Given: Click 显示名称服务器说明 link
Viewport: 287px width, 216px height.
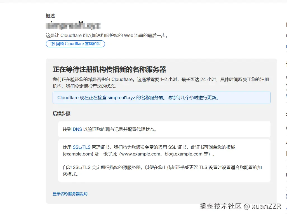Looking at the screenshot, I should coord(70,194).
